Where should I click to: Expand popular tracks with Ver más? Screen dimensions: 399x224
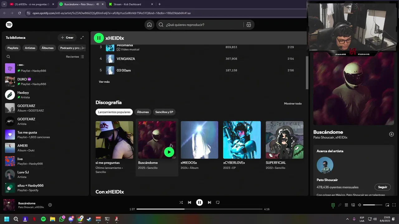tap(104, 82)
